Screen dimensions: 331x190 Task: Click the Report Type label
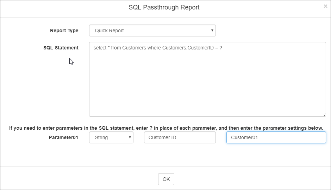(x=64, y=30)
